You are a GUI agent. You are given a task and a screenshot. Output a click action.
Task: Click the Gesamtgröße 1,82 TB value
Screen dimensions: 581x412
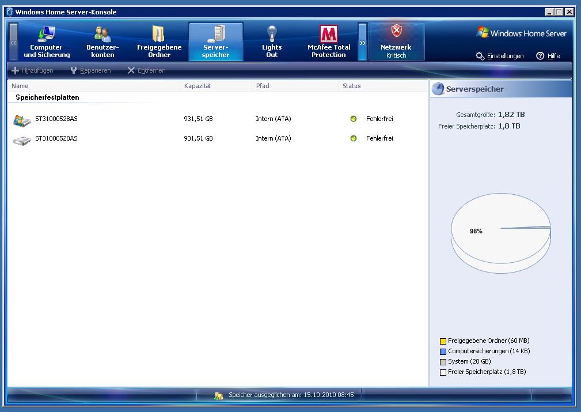[x=511, y=115]
